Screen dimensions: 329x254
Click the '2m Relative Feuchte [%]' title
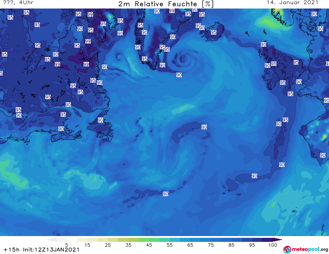tap(166, 4)
